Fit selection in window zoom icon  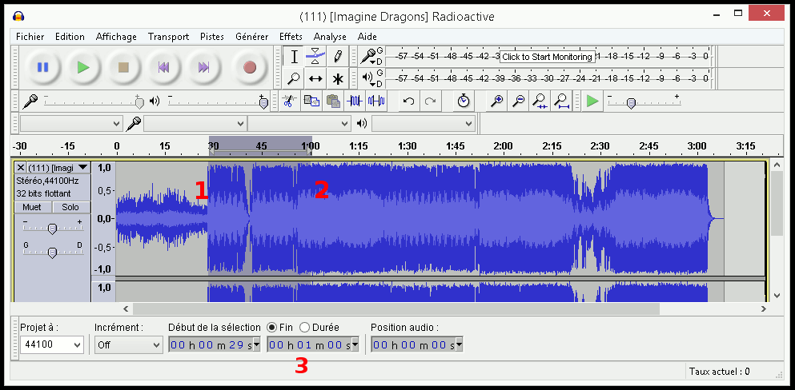tap(540, 101)
